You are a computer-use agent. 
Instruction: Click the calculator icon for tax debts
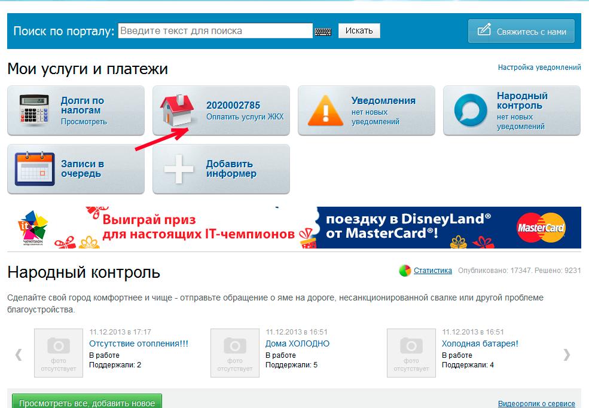click(33, 111)
